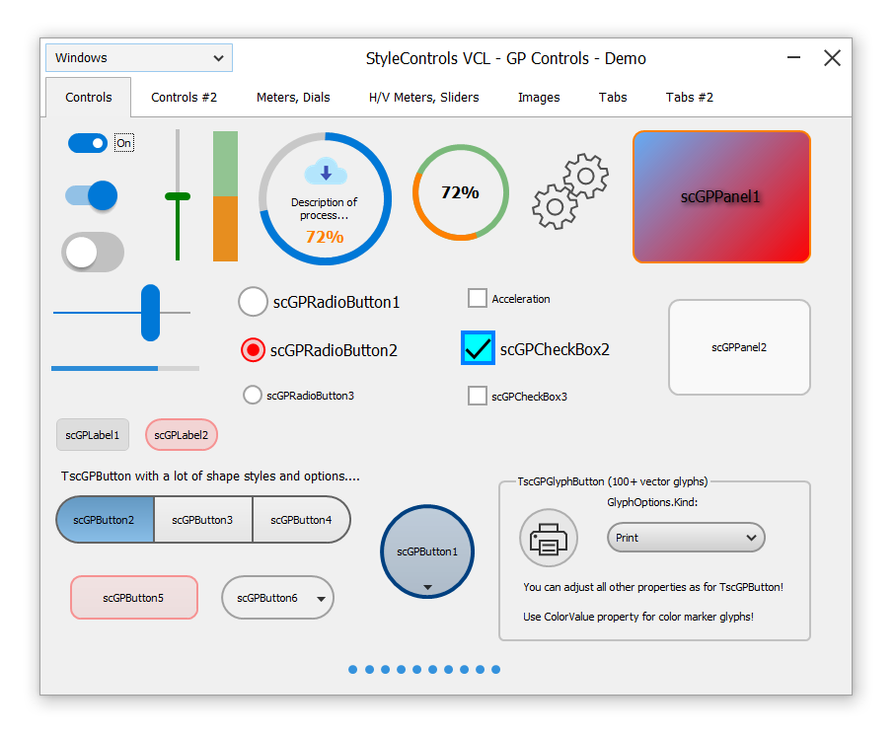The image size is (895, 734).
Task: Click the green-orange 72% circular gauge
Action: point(461,192)
